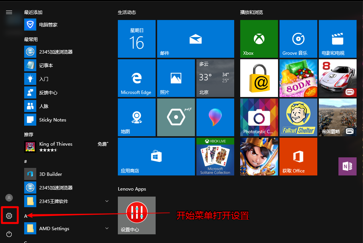
Task: Click the 生活动态 group title
Action: (127, 12)
